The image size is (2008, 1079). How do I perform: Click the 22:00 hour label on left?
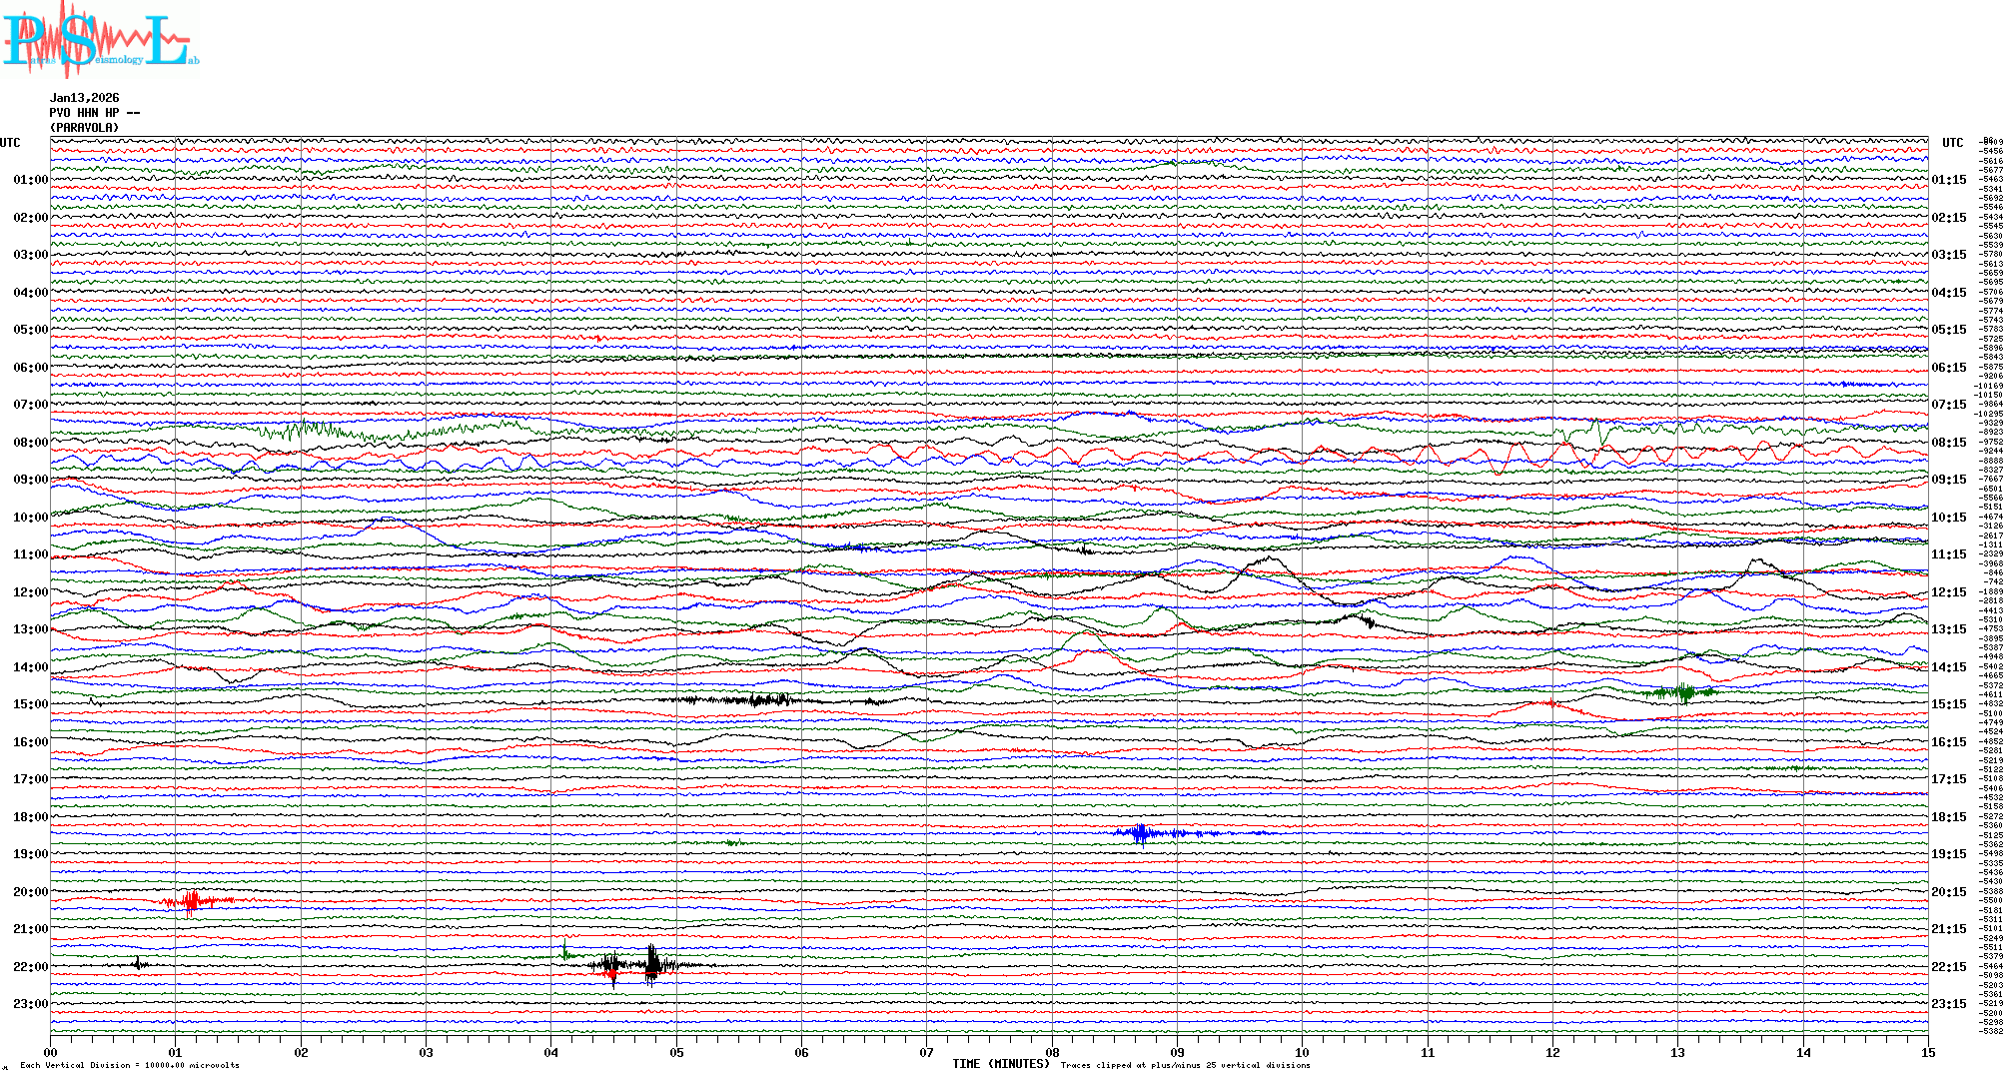click(30, 967)
